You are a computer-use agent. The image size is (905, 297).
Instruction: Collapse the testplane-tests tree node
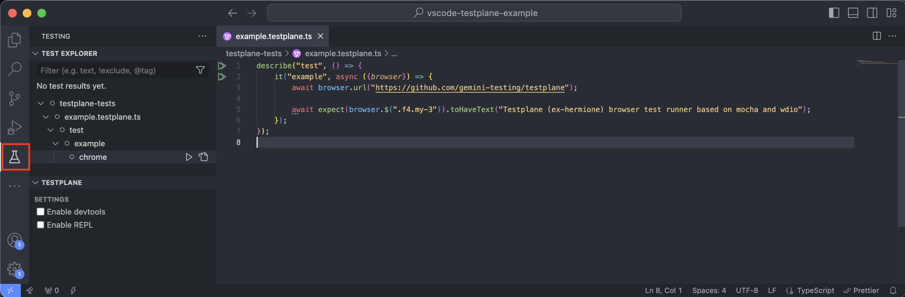pos(41,103)
